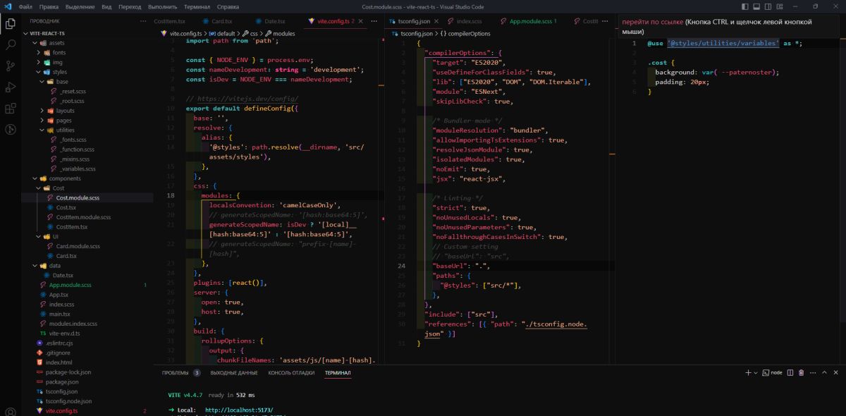This screenshot has height=416, width=846.
Task: Collapse the VITE-REACT-TS root folder
Action: pyautogui.click(x=87, y=32)
